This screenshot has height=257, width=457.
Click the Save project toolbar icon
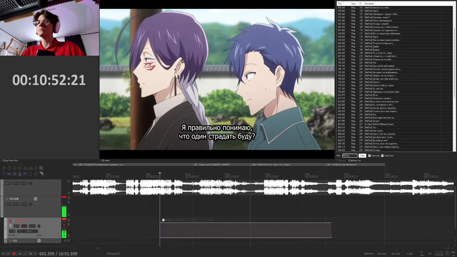(14, 168)
